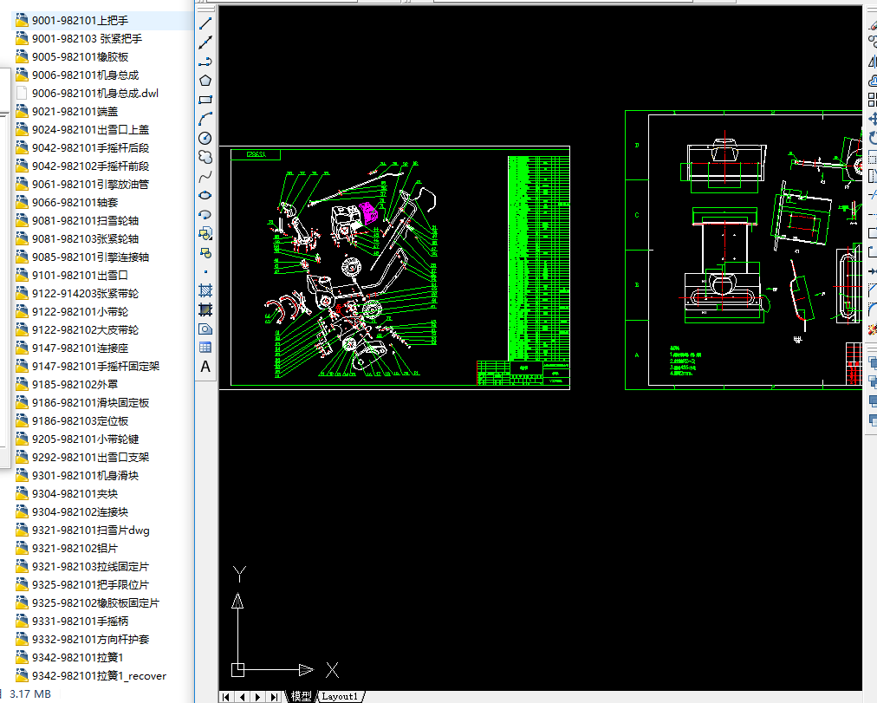The image size is (877, 703).
Task: Click the 3.17 MB file size status text
Action: click(30, 694)
